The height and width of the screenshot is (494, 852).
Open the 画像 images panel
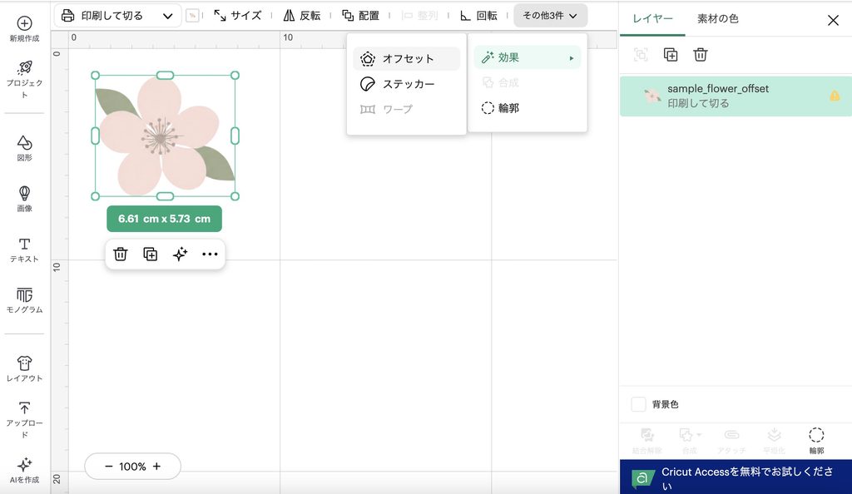pos(24,199)
